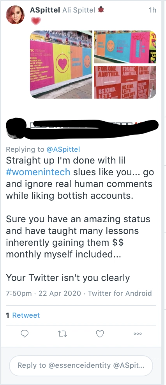Open the pink heart poster wall photo
The width and height of the screenshot is (166, 385).
click(61, 65)
